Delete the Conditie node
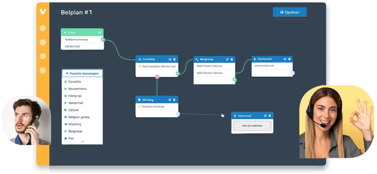The width and height of the screenshot is (377, 174). point(175,59)
